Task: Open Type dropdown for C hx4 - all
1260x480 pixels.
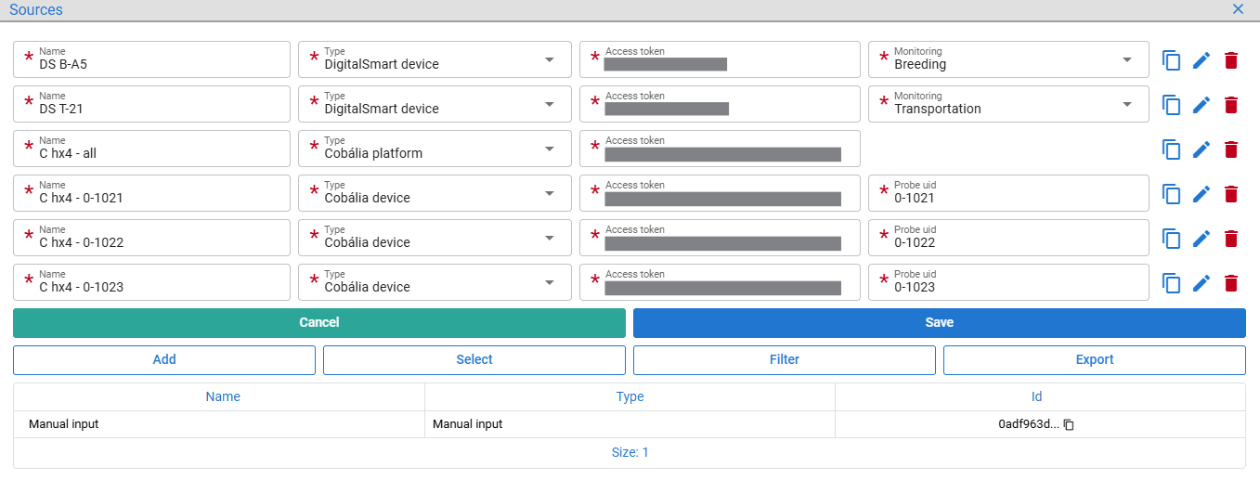Action: coord(435,149)
